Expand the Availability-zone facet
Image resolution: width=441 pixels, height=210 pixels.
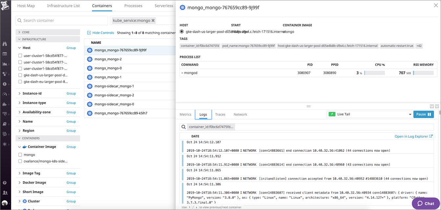(x=19, y=112)
